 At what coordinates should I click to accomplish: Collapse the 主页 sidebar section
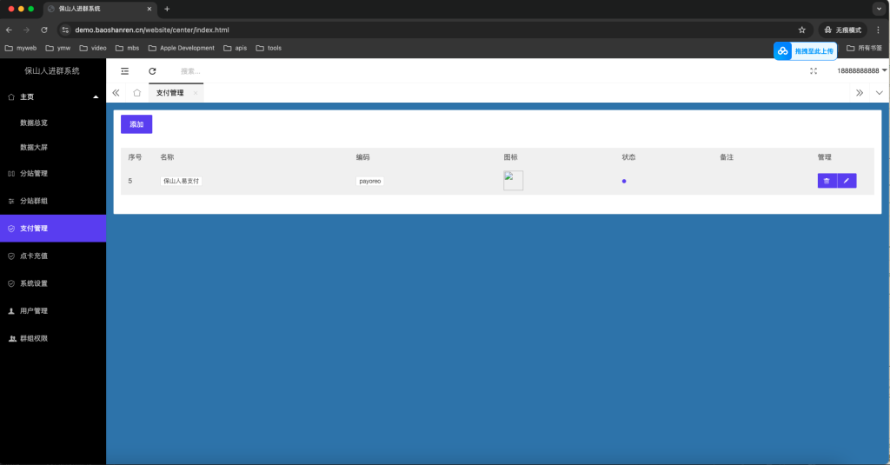coord(96,97)
